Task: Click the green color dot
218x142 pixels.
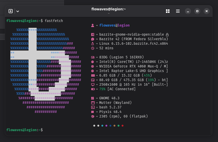Action: click(118, 126)
